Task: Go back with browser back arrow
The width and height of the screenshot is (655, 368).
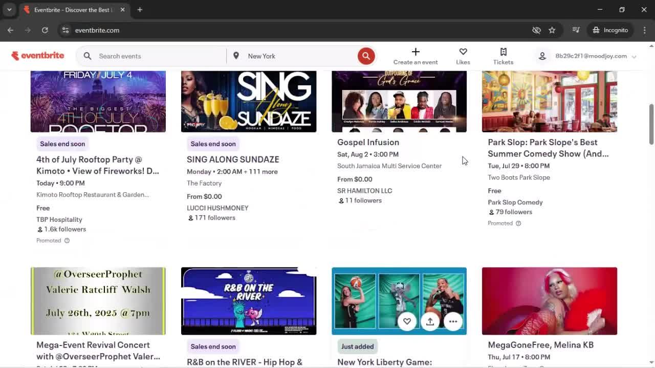Action: [10, 30]
